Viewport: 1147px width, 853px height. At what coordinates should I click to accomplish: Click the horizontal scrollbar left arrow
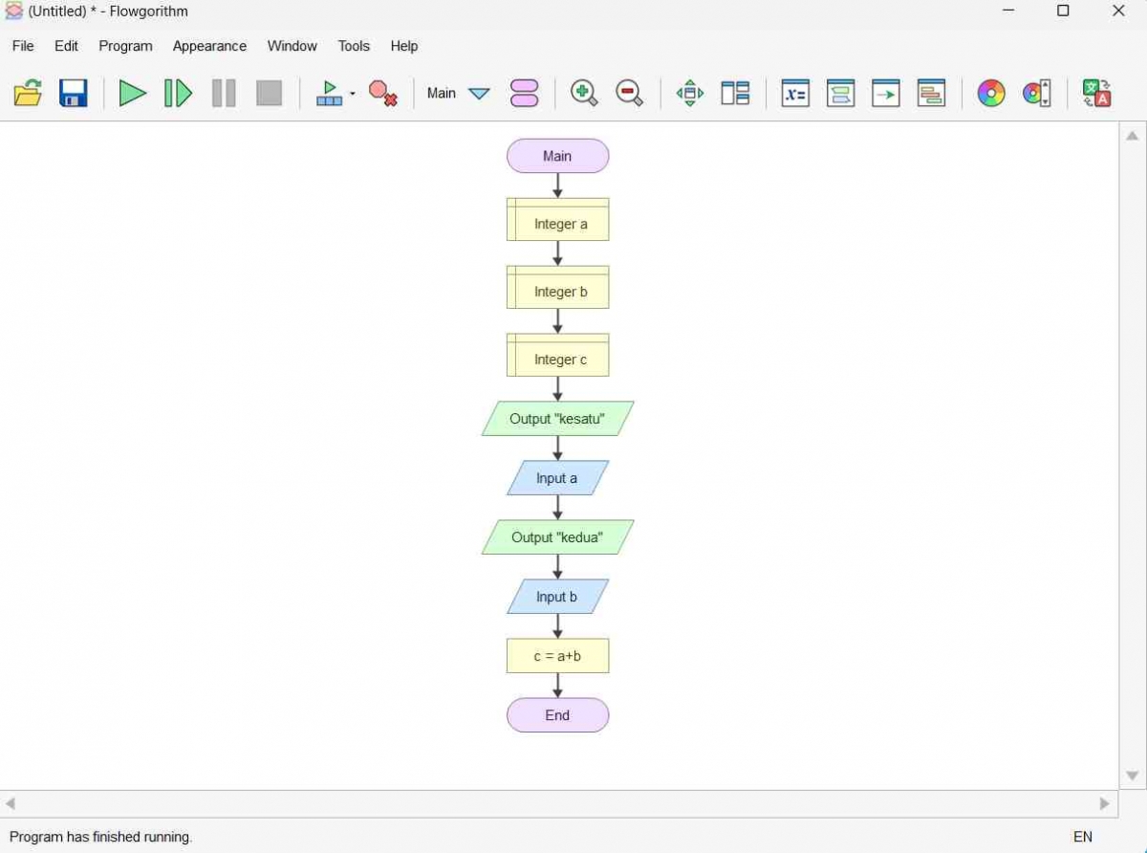(x=11, y=803)
